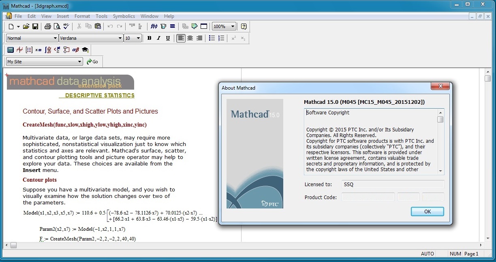Open the Calculus integral palette
The width and height of the screenshot is (496, 262).
pyautogui.click(x=48, y=50)
